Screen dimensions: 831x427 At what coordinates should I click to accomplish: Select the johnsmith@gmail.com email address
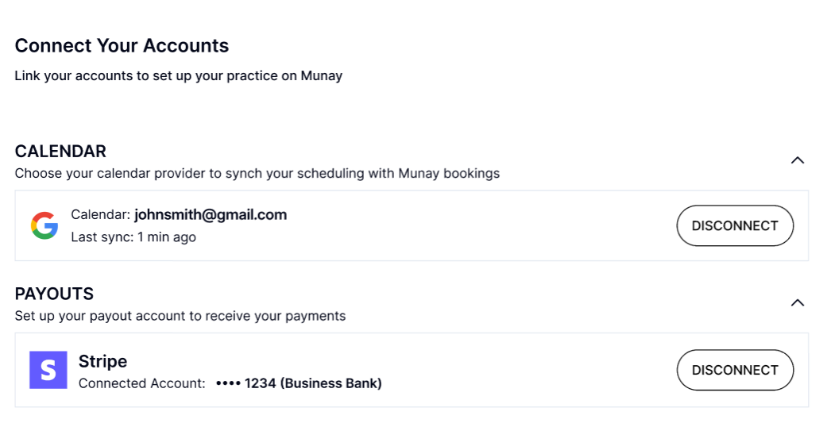click(211, 214)
